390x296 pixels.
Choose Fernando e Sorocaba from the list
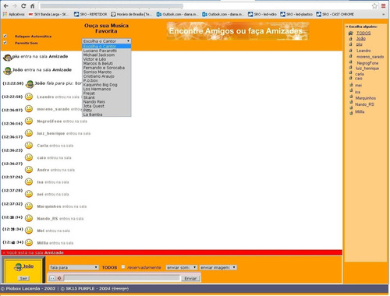(107, 68)
